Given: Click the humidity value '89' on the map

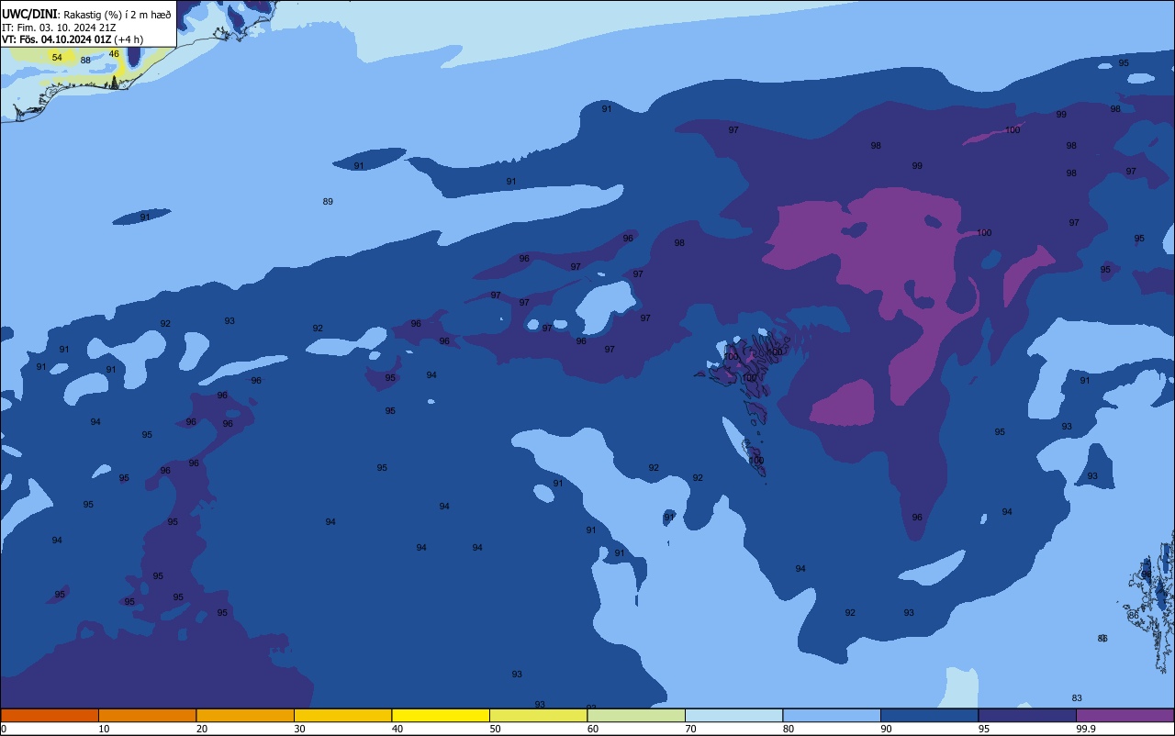Looking at the screenshot, I should coord(328,202).
